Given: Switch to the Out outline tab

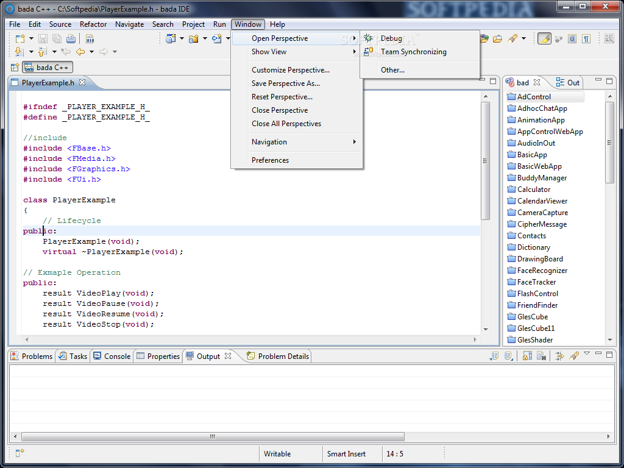Looking at the screenshot, I should pyautogui.click(x=568, y=82).
